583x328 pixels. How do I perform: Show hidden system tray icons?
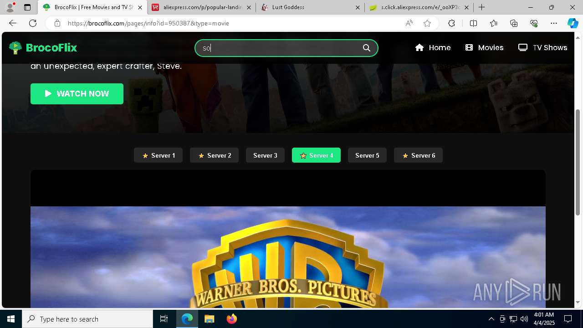coord(491,319)
